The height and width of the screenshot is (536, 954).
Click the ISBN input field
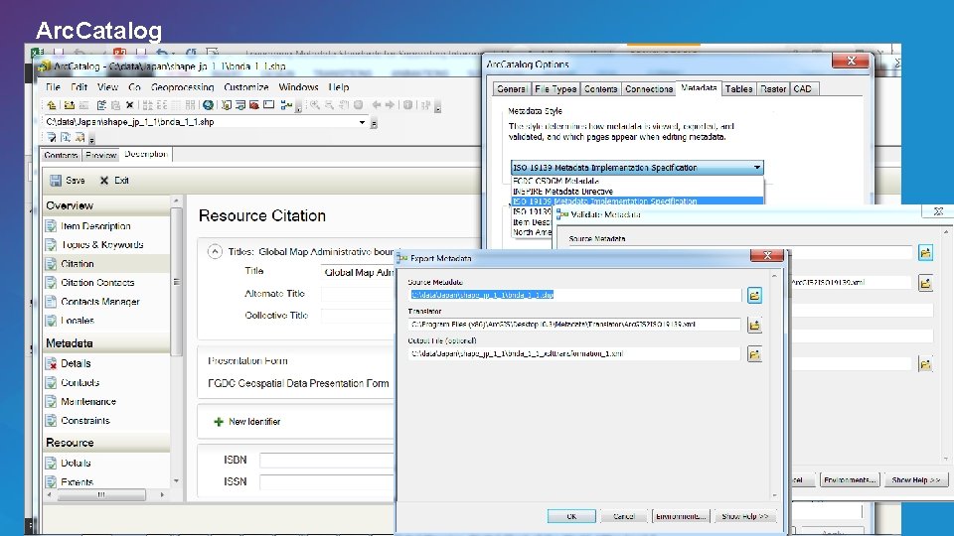click(x=327, y=461)
